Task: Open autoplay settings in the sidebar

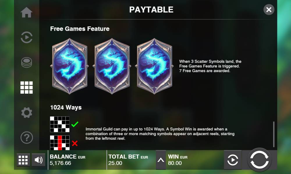Action: point(26,37)
